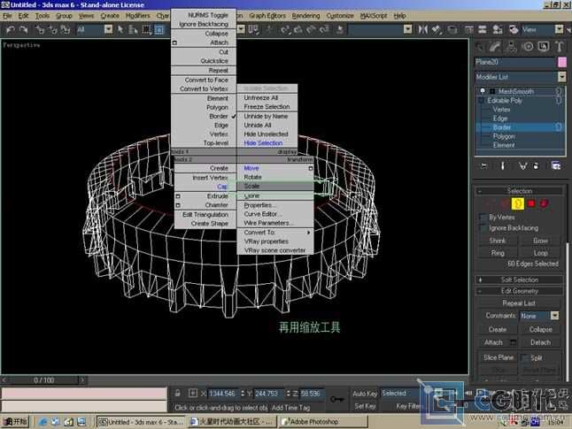
Task: Open the selection filter All dropdown
Action: tap(108, 29)
